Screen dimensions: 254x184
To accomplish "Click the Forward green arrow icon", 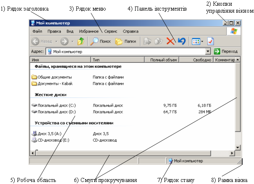I will click(64, 41).
